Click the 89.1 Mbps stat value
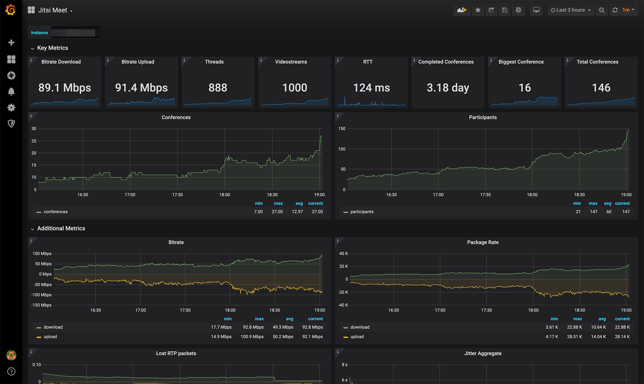Image resolution: width=644 pixels, height=384 pixels. [65, 88]
